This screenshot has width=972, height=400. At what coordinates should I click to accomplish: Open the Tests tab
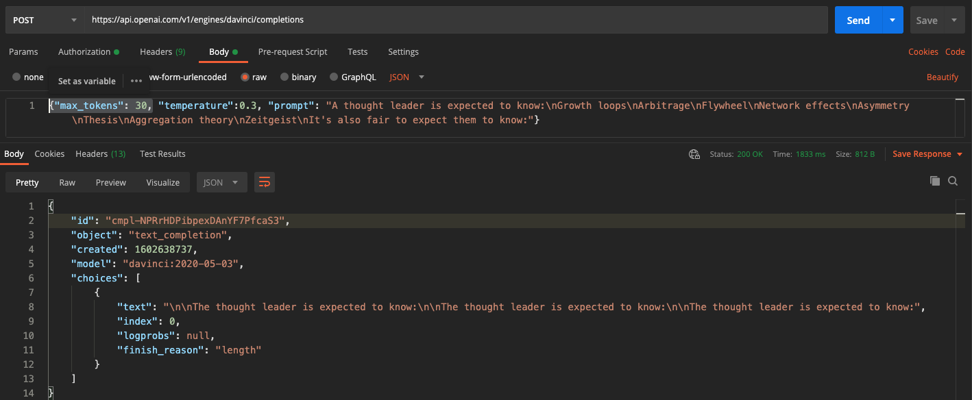[x=358, y=52]
